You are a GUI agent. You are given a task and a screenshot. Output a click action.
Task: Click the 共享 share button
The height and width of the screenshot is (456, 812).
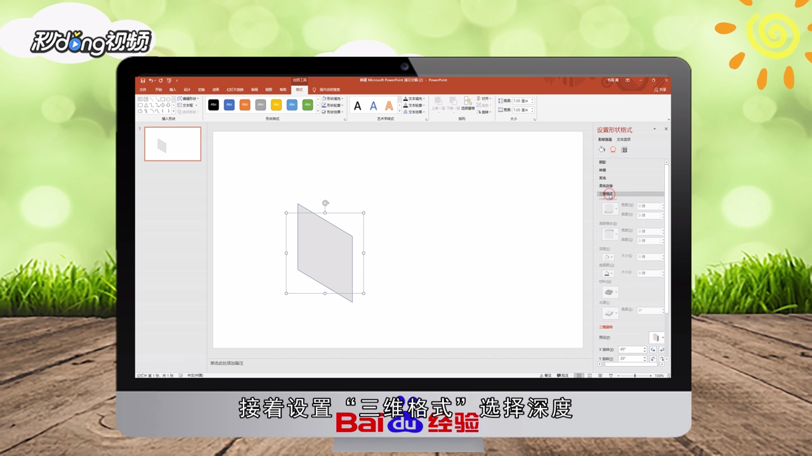(x=660, y=90)
